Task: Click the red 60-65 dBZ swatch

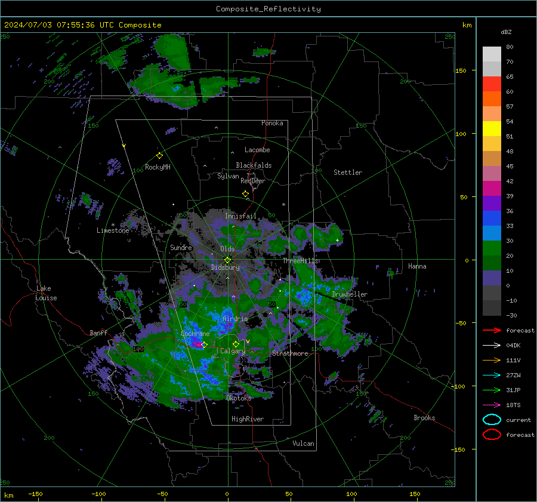Action: click(x=492, y=84)
